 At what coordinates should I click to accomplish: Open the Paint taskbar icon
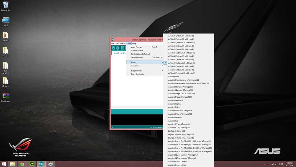pos(51,164)
